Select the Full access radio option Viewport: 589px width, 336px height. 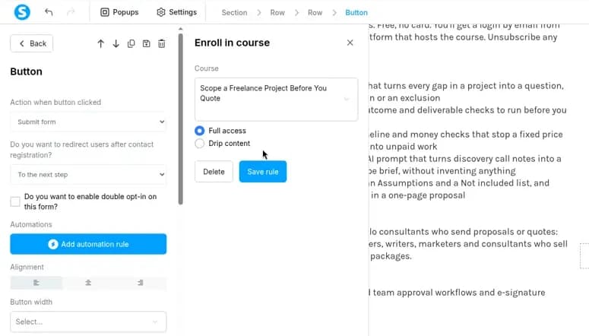click(x=199, y=131)
